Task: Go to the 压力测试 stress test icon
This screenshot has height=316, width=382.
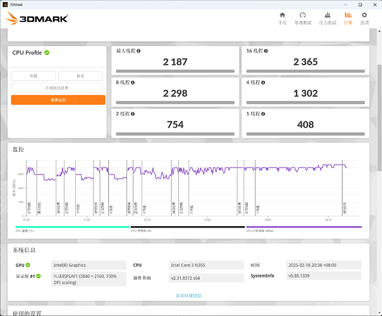Action: point(326,17)
